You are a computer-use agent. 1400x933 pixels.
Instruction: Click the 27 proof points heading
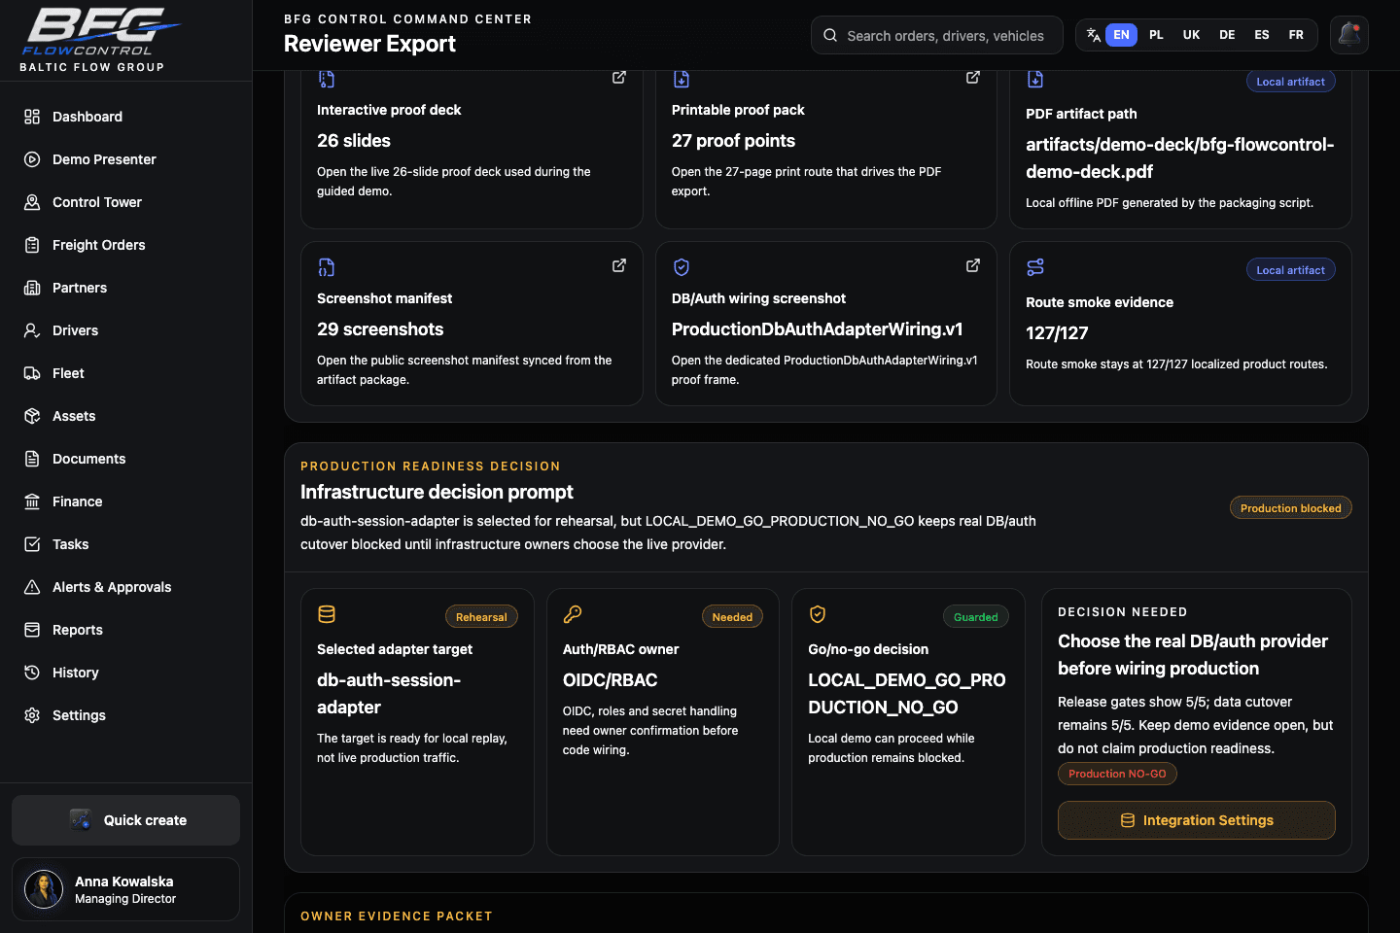pos(733,141)
